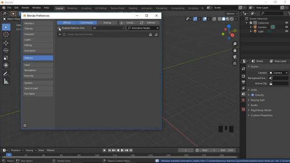Toggle the Testing add-ons filter

tap(107, 23)
